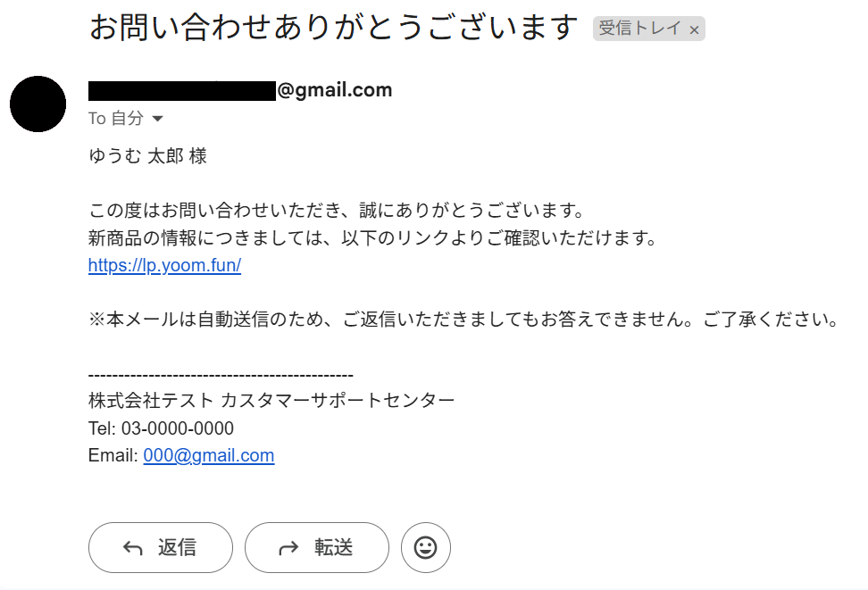Viewport: 868px width, 590px height.
Task: Open the emoji reaction picker
Action: [x=426, y=547]
